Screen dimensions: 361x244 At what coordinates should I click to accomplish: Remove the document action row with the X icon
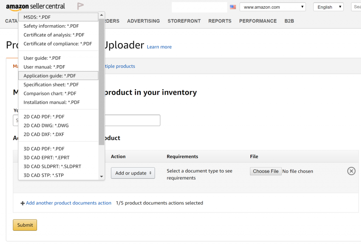[x=351, y=171]
